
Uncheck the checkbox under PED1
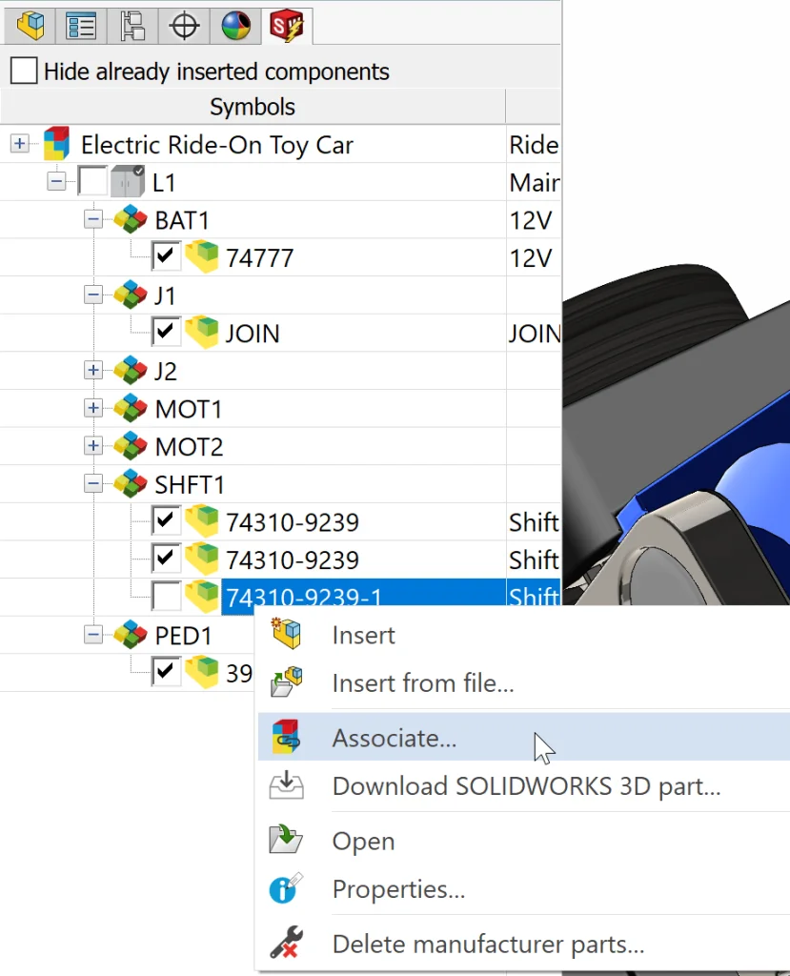click(x=166, y=672)
